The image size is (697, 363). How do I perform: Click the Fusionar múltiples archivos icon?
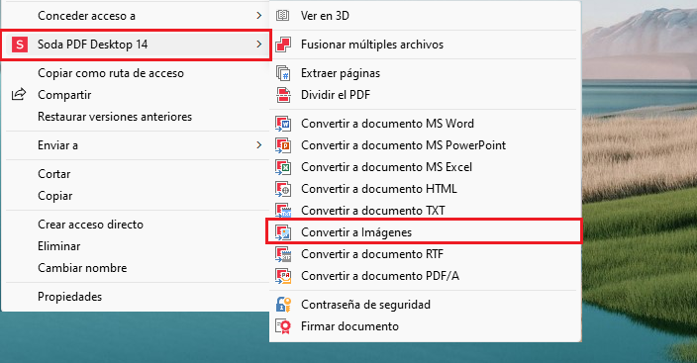pyautogui.click(x=283, y=45)
